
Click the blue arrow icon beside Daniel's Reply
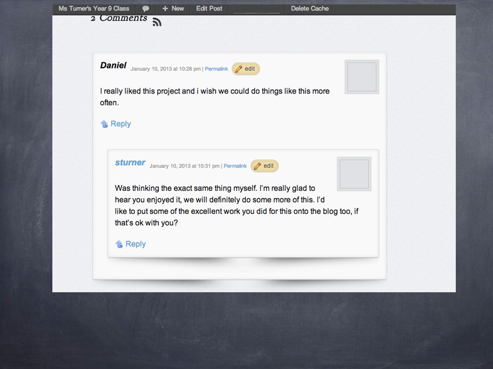[104, 124]
